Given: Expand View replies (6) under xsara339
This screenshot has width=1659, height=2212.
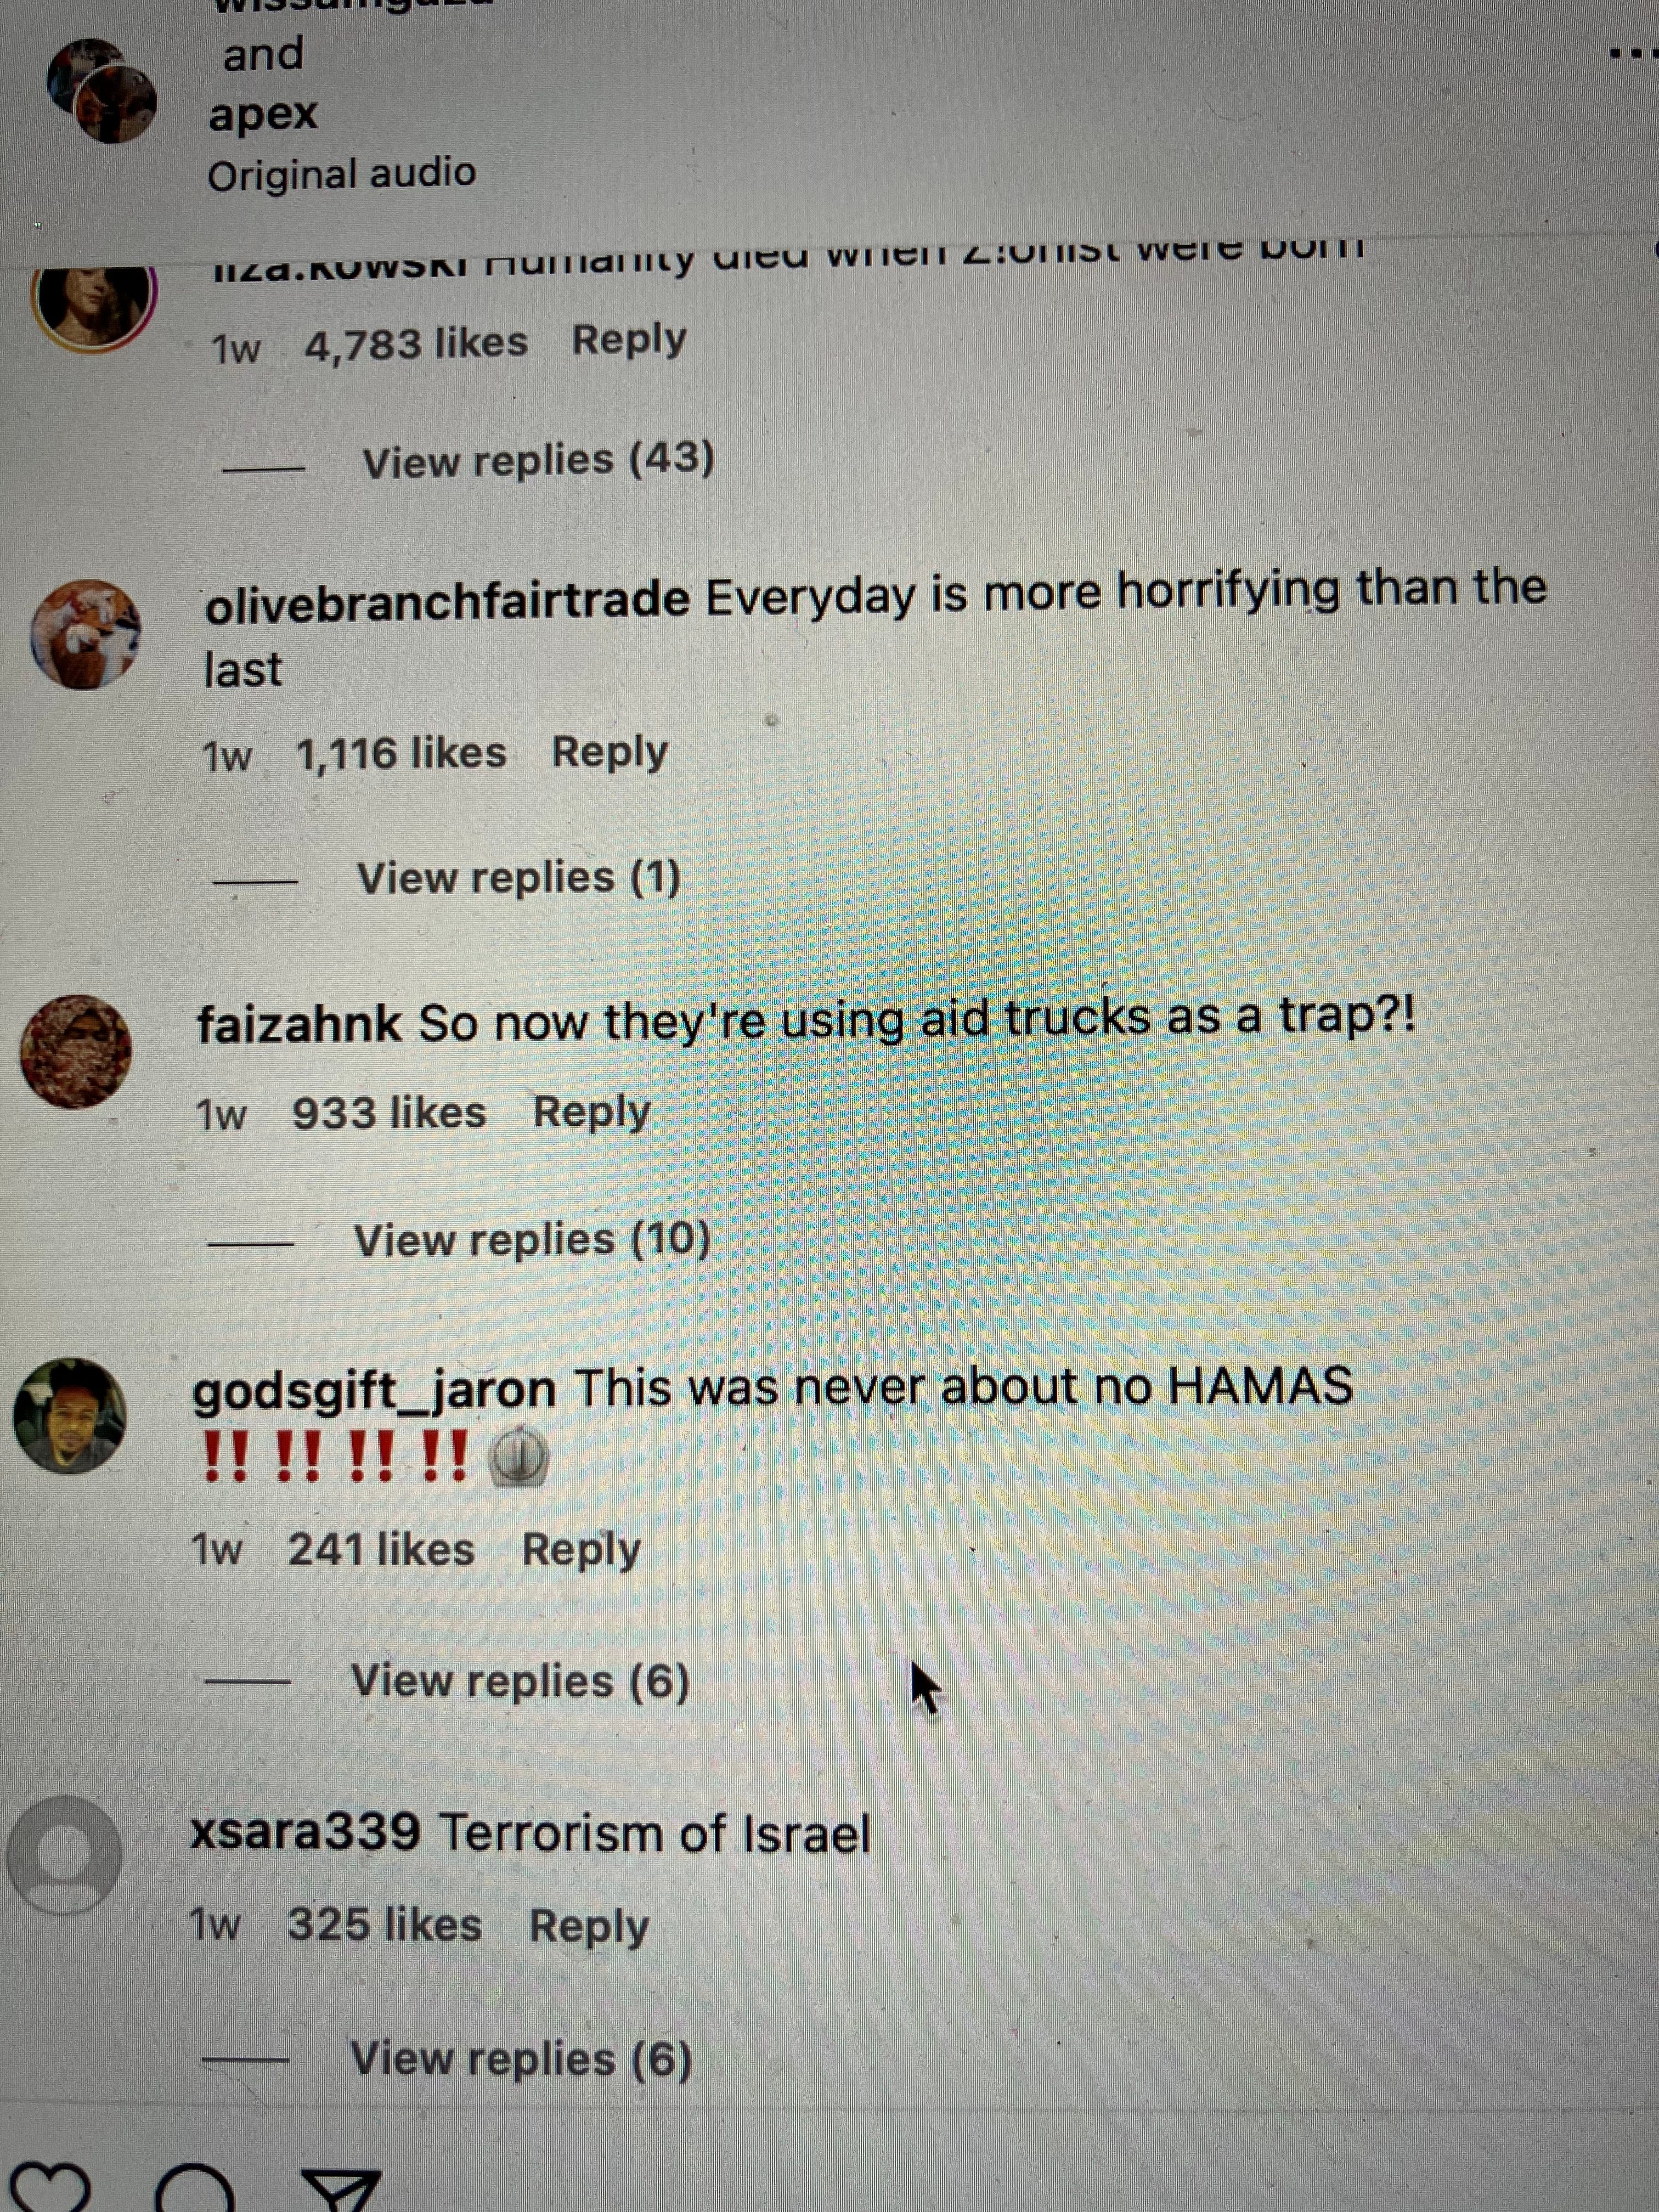Looking at the screenshot, I should coord(521,2059).
